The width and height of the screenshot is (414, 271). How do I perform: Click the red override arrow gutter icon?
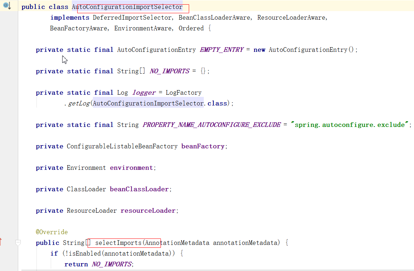pyautogui.click(x=1, y=242)
